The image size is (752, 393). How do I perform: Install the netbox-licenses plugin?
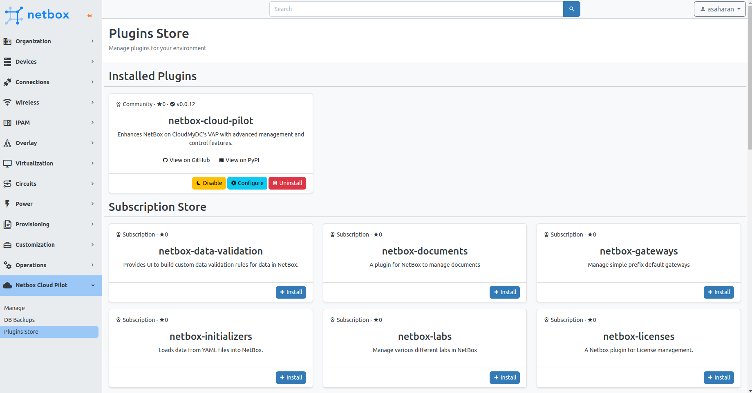pos(719,377)
